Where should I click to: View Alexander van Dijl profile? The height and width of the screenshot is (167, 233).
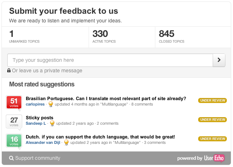click(x=43, y=142)
